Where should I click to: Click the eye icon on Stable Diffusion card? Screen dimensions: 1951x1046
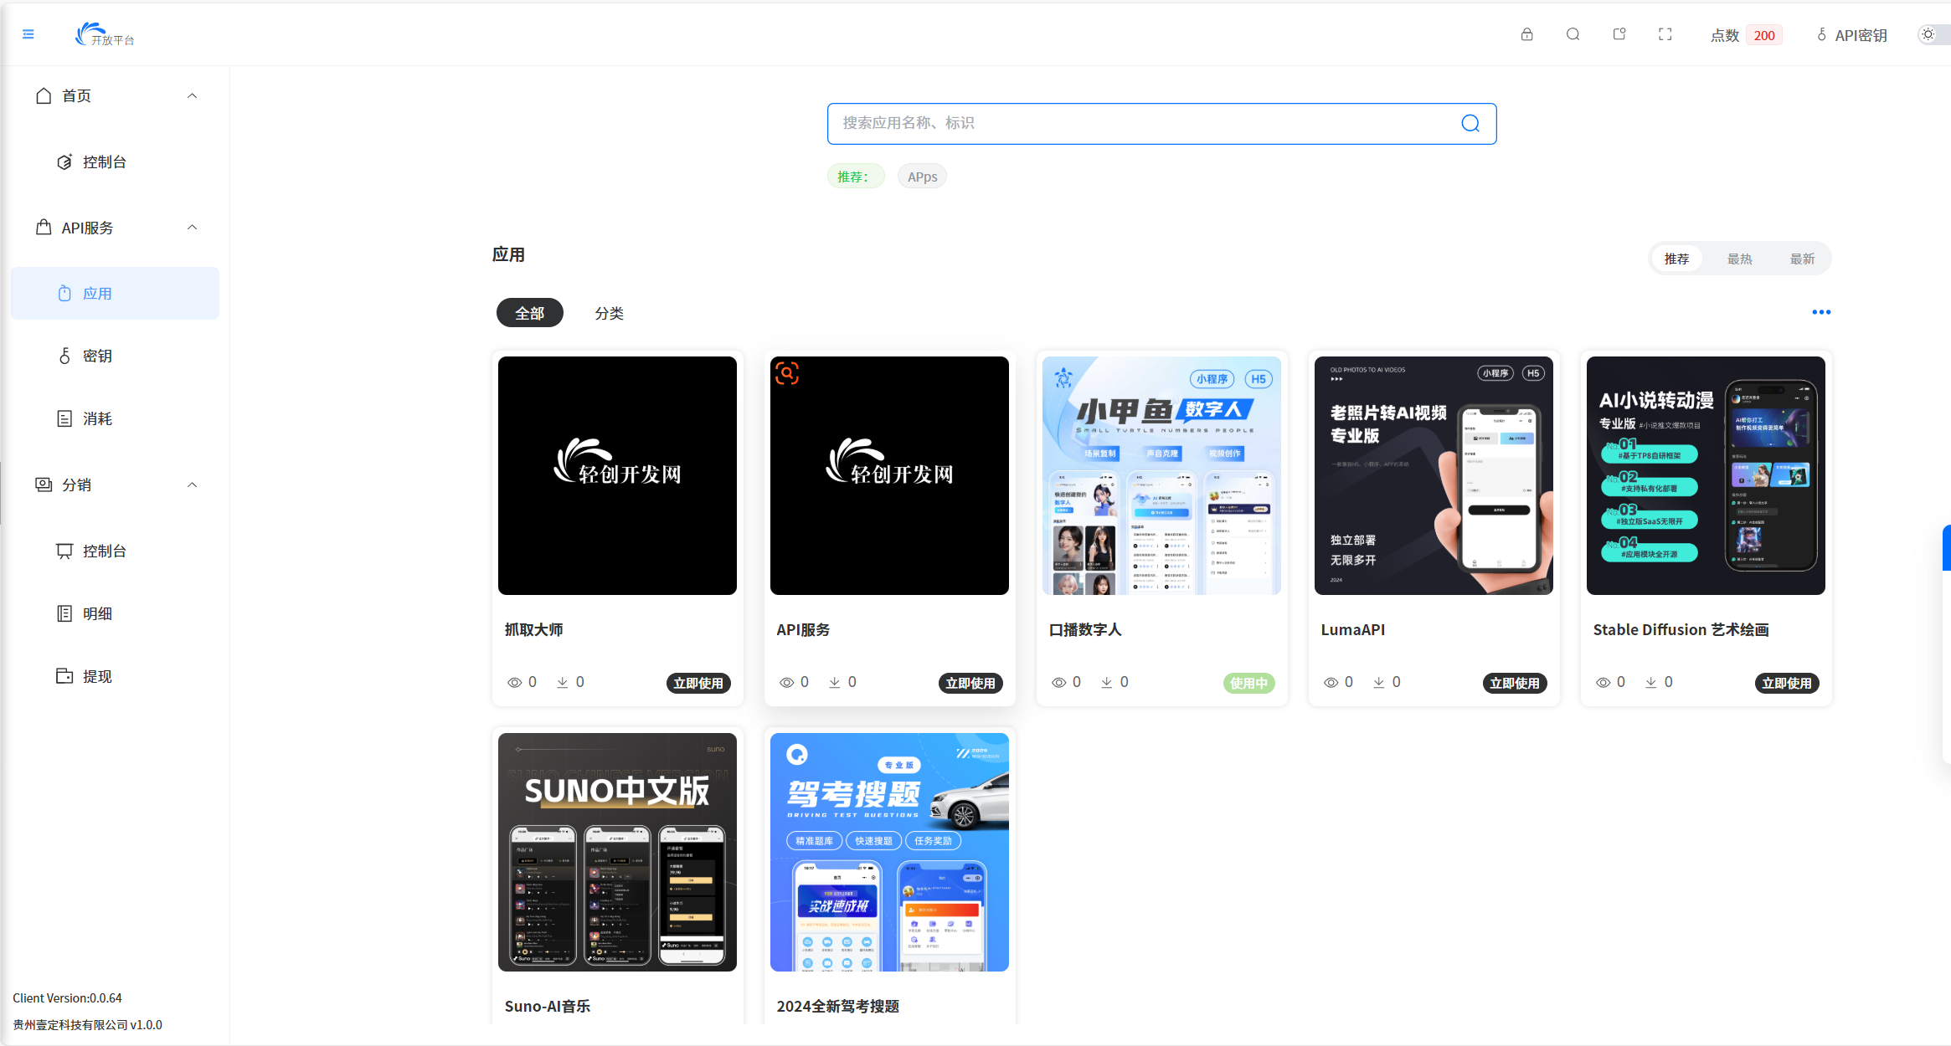click(x=1604, y=683)
